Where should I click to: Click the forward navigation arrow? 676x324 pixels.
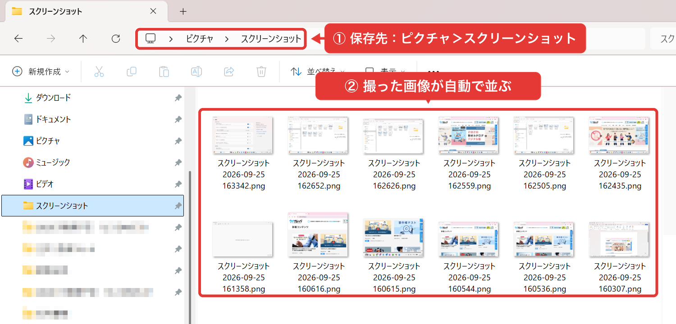tap(51, 39)
